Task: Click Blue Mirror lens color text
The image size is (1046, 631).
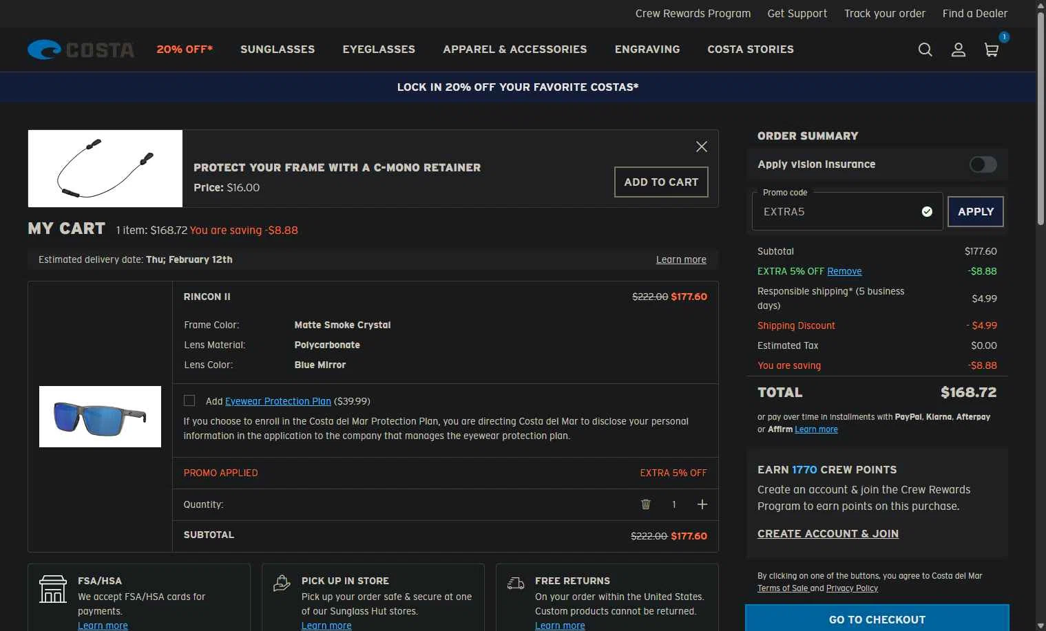Action: pos(320,365)
